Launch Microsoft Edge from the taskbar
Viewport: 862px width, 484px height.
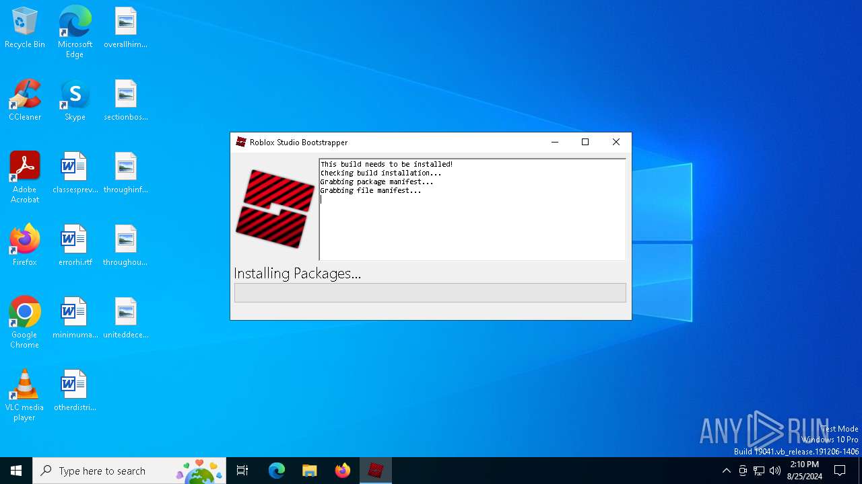(277, 471)
